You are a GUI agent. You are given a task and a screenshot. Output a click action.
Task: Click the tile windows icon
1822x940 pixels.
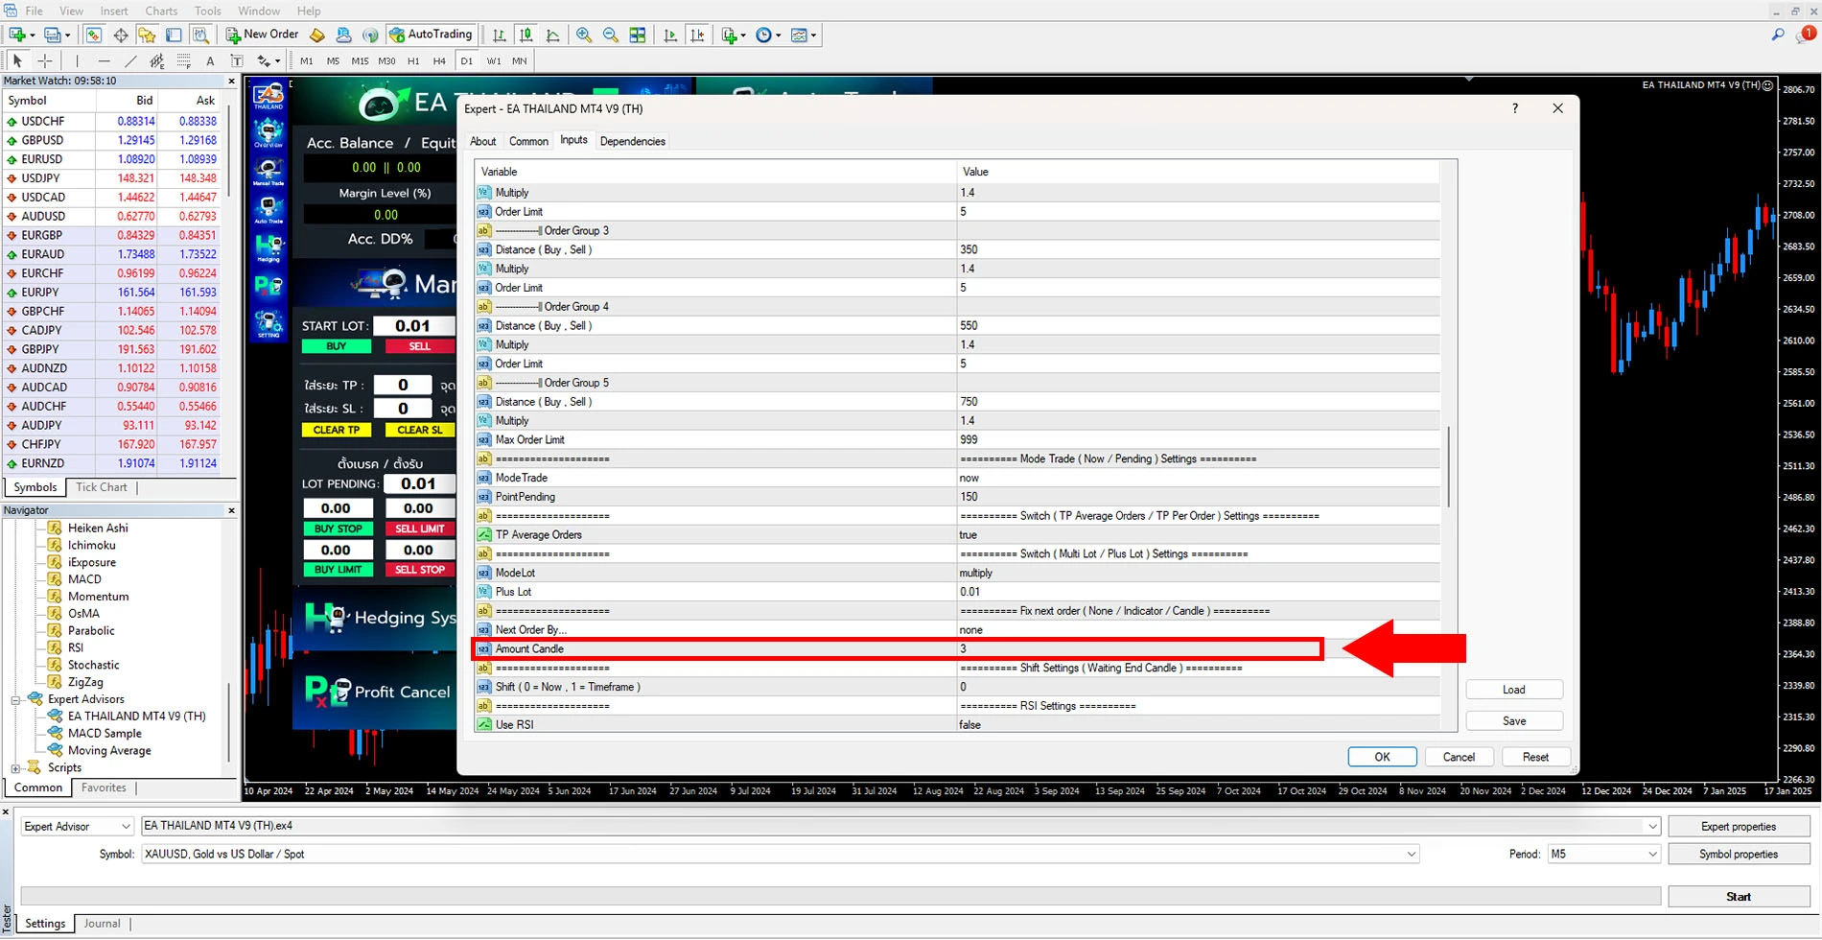tap(638, 35)
